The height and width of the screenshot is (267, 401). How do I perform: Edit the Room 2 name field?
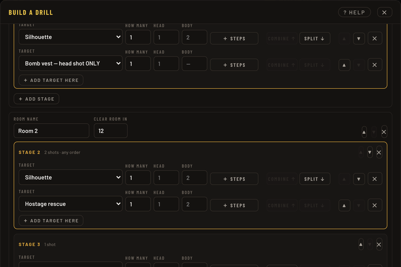pos(51,131)
